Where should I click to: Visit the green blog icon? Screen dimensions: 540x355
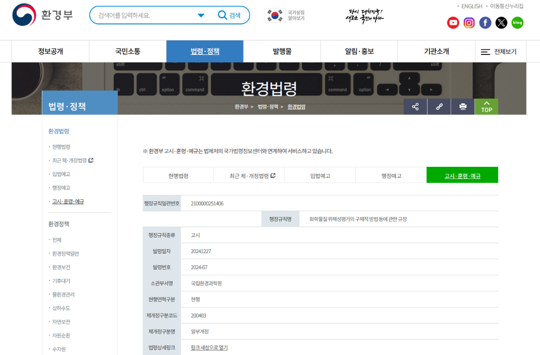point(517,22)
